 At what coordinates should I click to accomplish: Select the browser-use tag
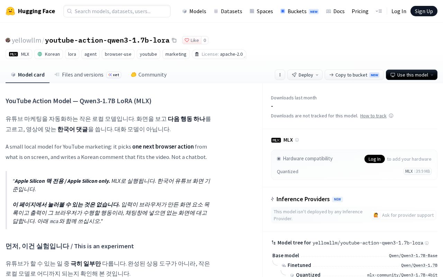(x=118, y=54)
